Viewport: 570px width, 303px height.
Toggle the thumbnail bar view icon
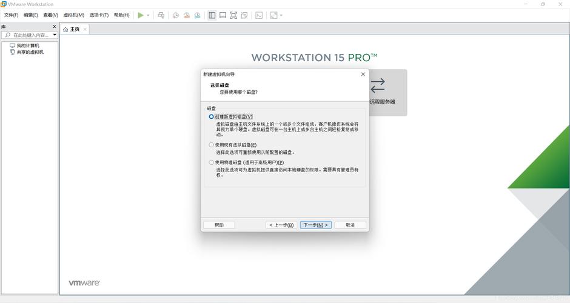[223, 15]
